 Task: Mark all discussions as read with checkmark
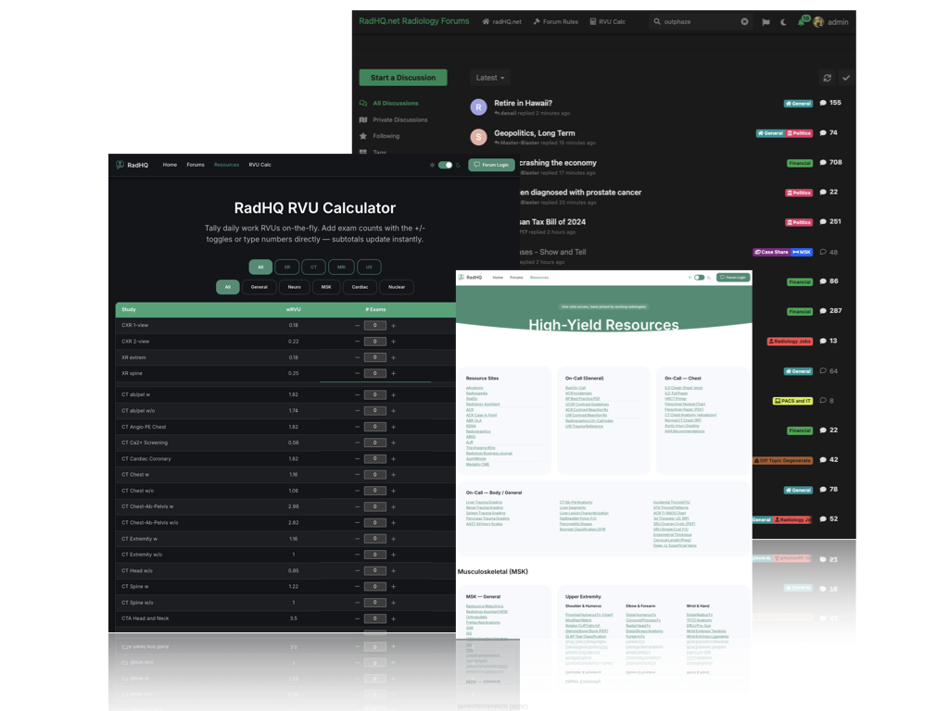coord(846,78)
